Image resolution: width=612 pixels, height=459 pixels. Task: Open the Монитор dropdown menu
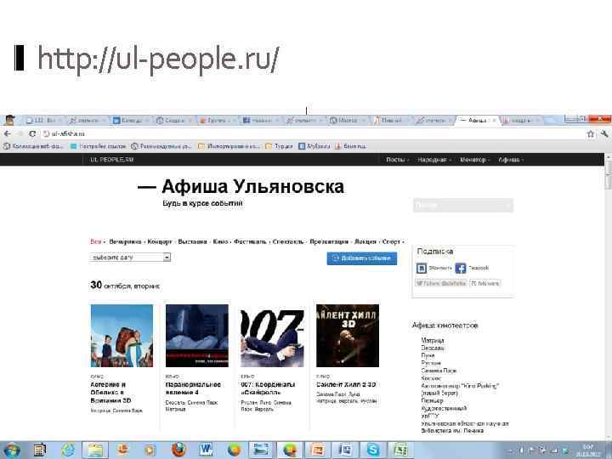point(474,160)
